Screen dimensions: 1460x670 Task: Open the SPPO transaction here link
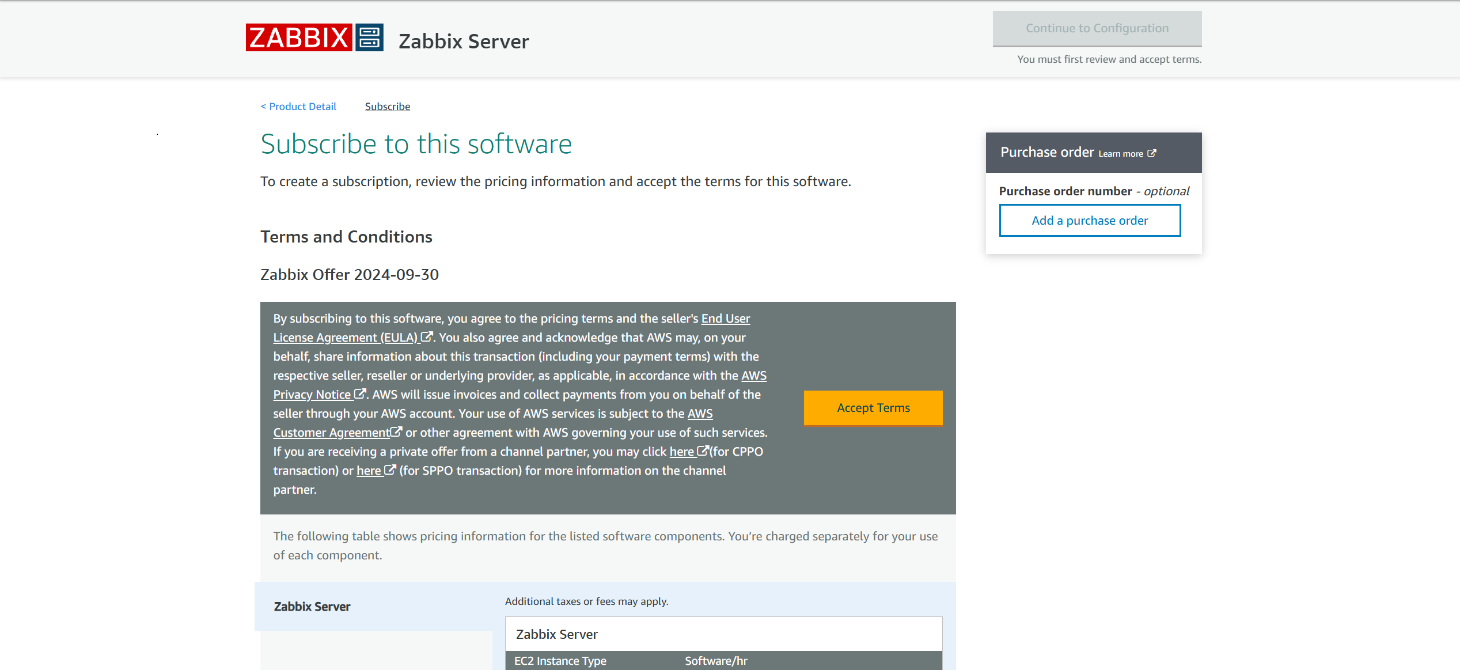pyautogui.click(x=369, y=471)
